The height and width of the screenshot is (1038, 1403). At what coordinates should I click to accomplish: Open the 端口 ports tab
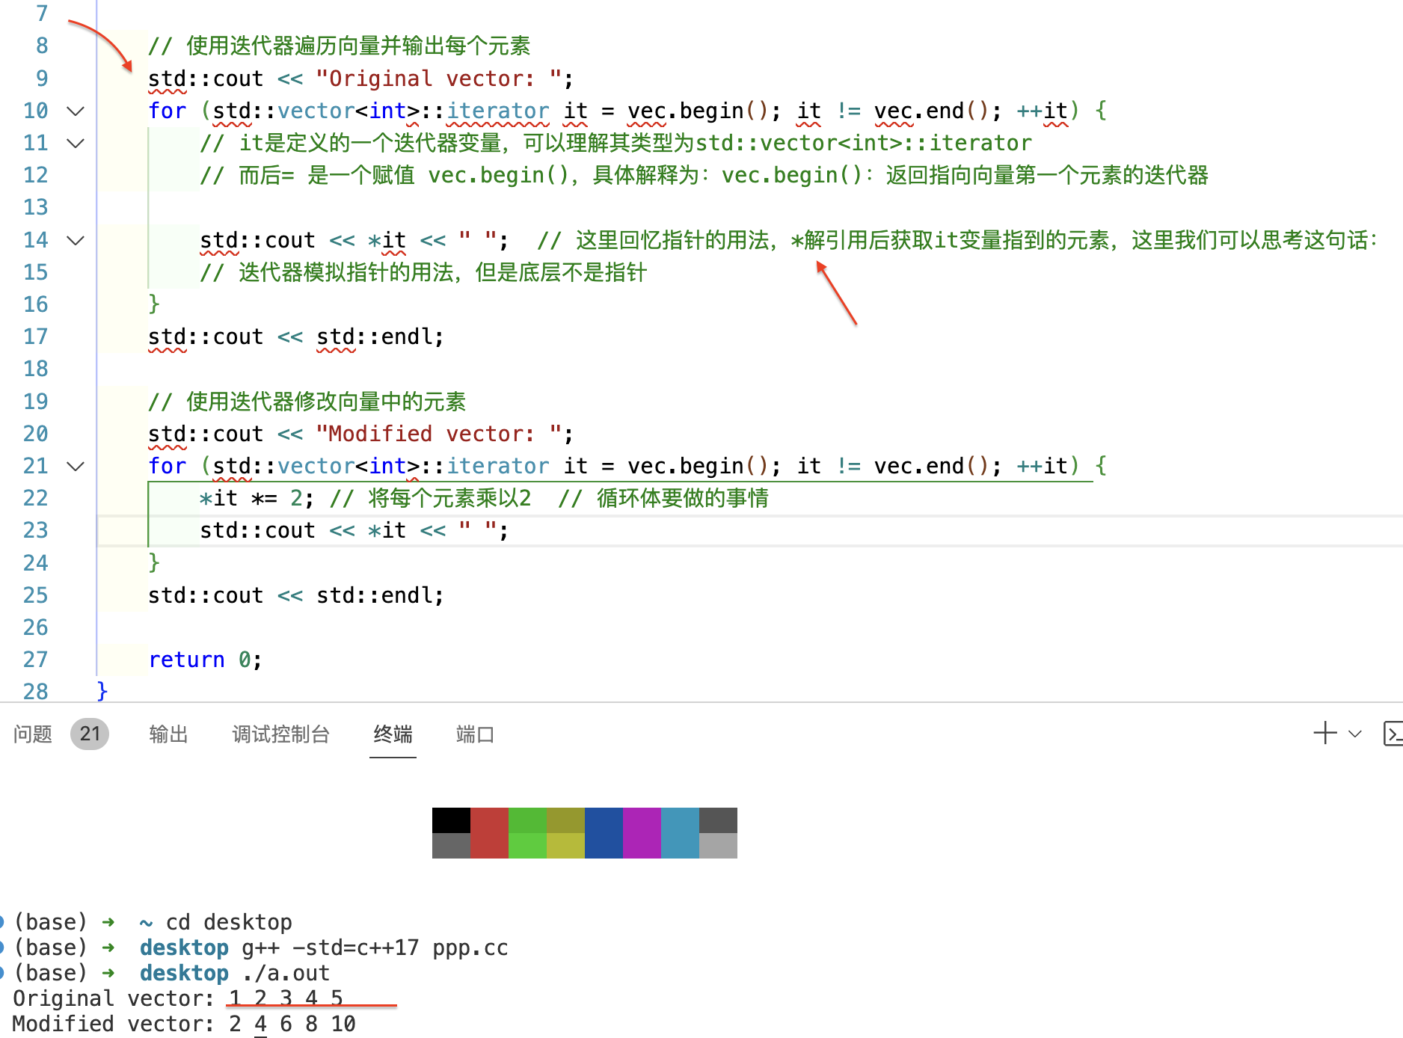pyautogui.click(x=475, y=734)
